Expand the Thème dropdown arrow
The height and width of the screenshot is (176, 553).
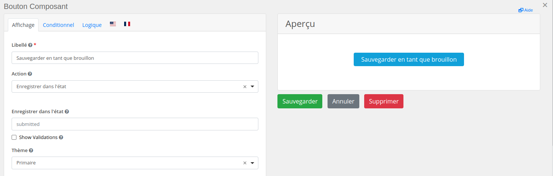(252, 163)
